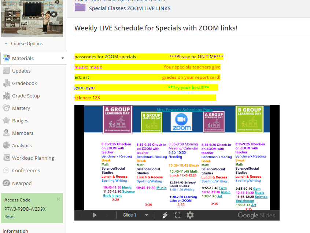Open Grade Setup

coord(26,96)
